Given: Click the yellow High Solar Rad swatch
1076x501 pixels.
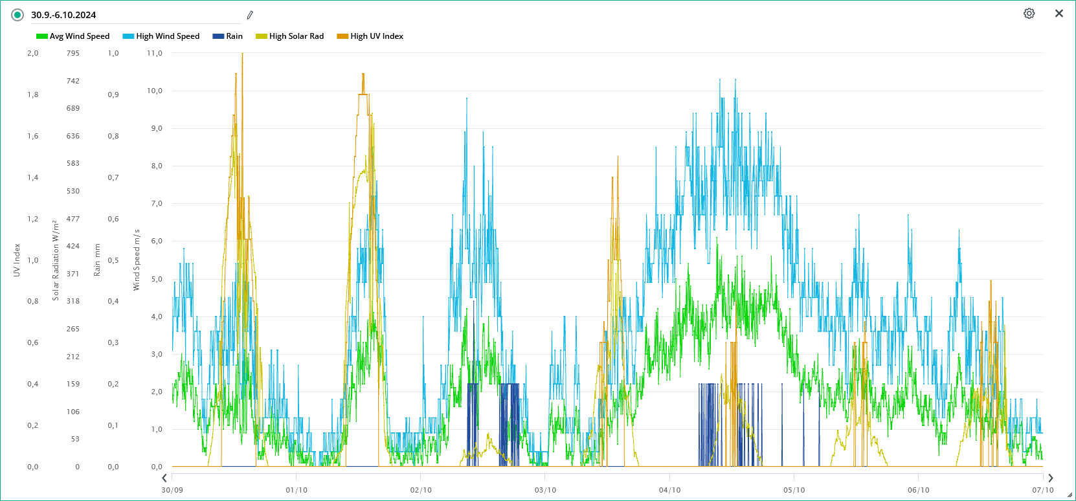Looking at the screenshot, I should point(261,36).
